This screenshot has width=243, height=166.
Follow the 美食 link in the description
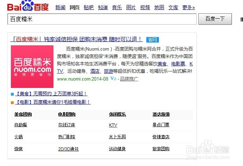click(x=162, y=64)
